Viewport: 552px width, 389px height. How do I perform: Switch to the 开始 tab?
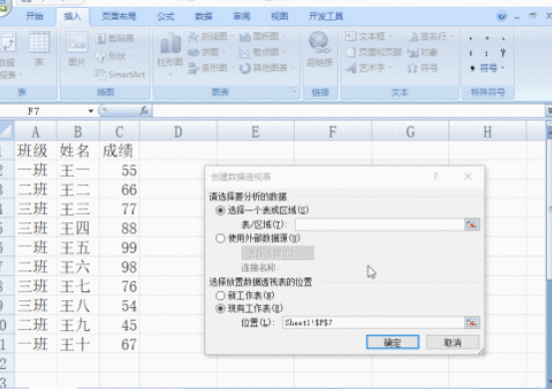click(35, 16)
